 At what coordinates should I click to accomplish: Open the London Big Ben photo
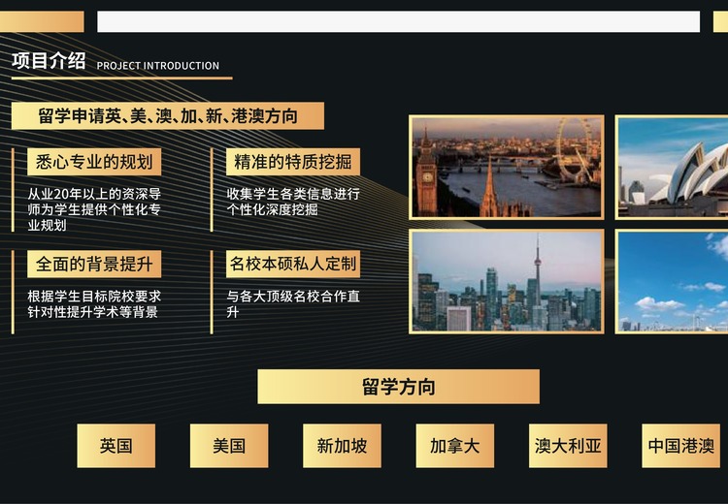point(507,168)
